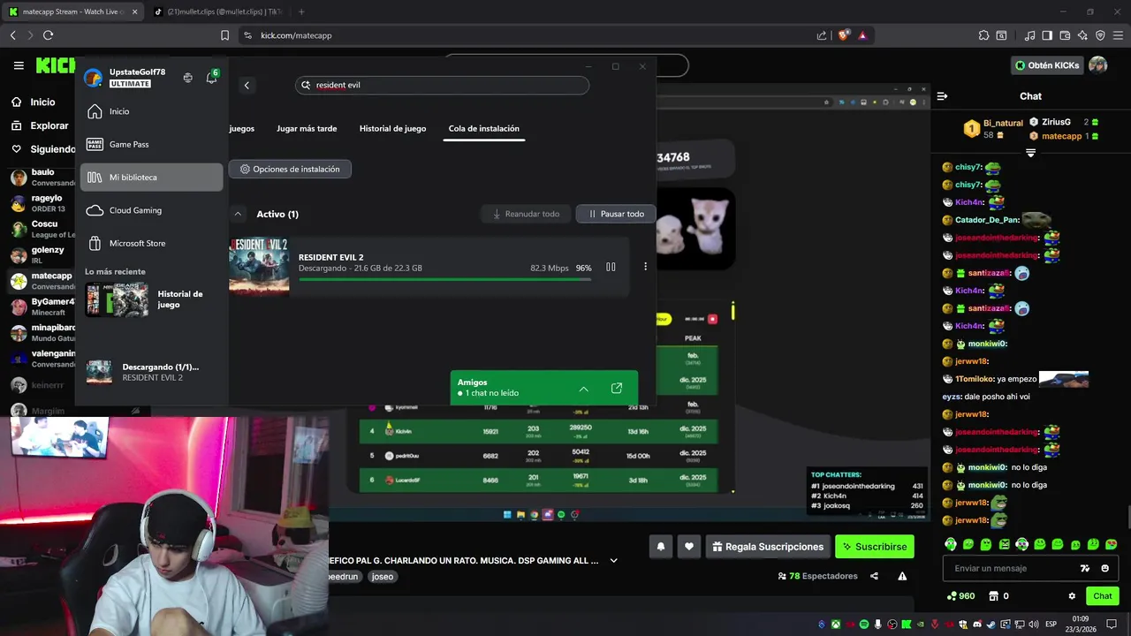The width and height of the screenshot is (1131, 636).
Task: Open UpstateGolf78 profile avatar
Action: 93,78
